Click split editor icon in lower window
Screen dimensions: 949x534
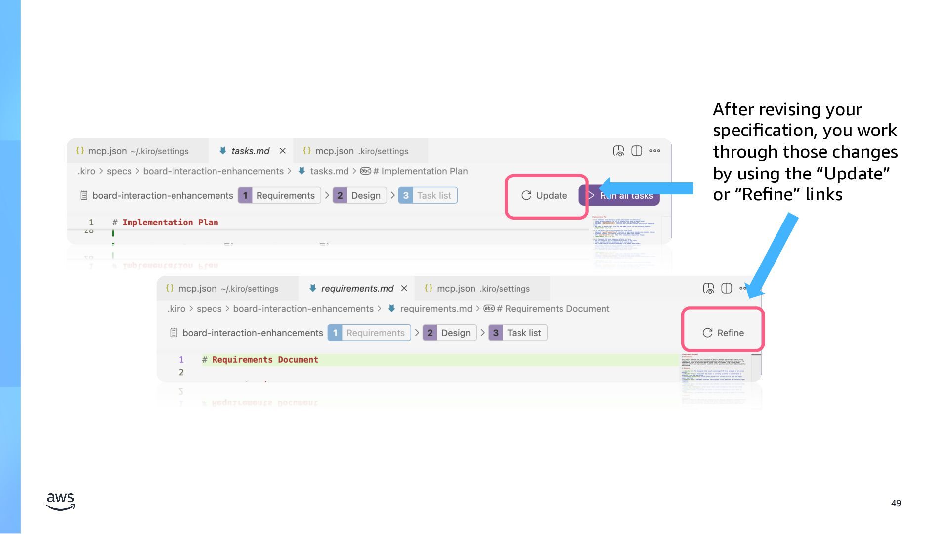tap(727, 288)
